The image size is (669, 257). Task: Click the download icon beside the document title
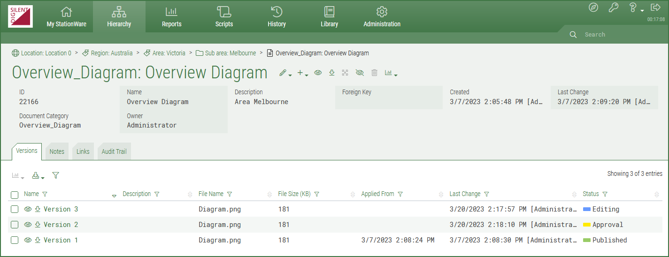331,73
